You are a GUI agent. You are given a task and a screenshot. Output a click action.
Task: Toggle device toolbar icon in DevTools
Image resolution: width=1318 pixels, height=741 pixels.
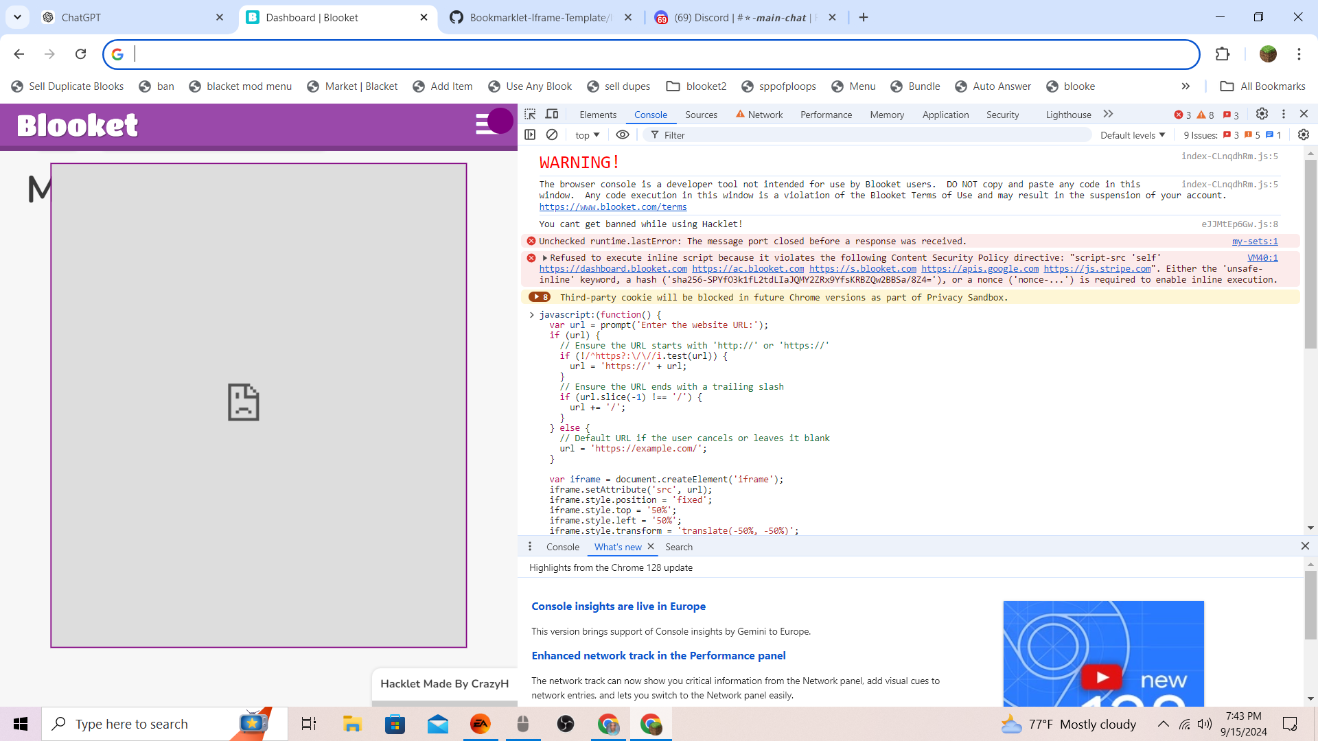pyautogui.click(x=552, y=114)
